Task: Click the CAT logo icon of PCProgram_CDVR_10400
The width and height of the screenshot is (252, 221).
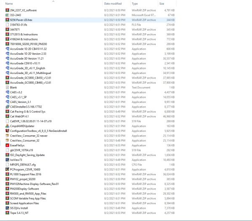Action: 7,169
